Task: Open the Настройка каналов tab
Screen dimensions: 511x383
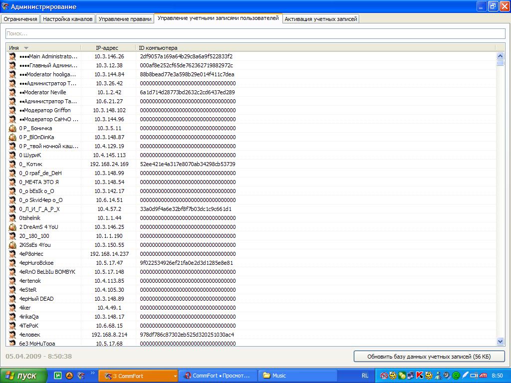Action: tap(67, 19)
